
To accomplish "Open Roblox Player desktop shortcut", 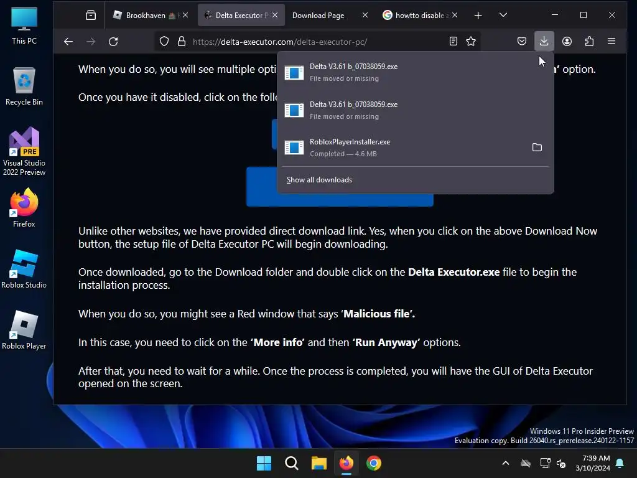I will click(24, 330).
